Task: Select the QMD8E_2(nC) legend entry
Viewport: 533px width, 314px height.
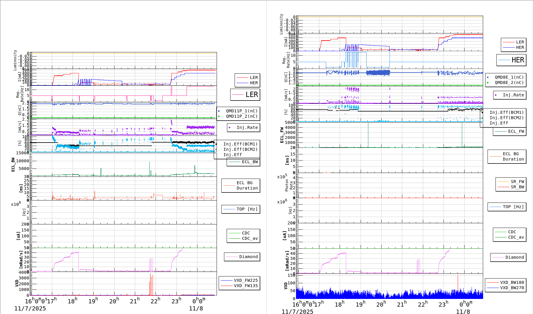Action: pyautogui.click(x=509, y=82)
